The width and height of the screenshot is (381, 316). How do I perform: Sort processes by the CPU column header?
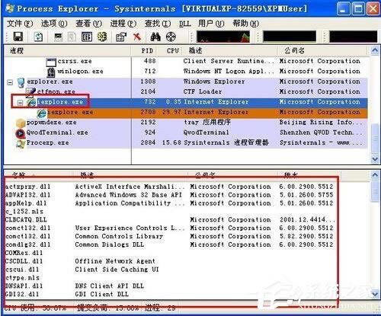point(173,51)
